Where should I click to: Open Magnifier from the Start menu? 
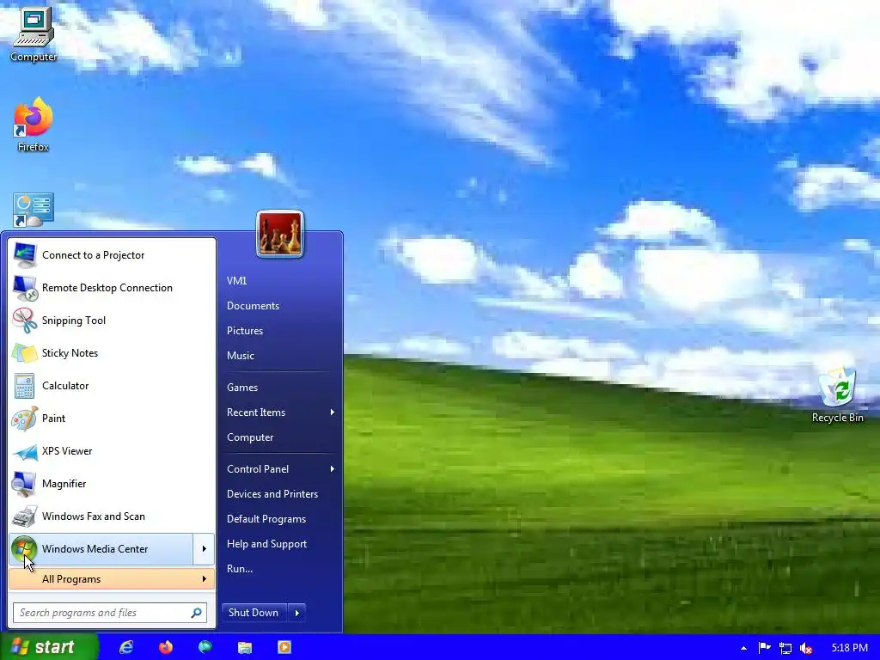tap(112, 483)
